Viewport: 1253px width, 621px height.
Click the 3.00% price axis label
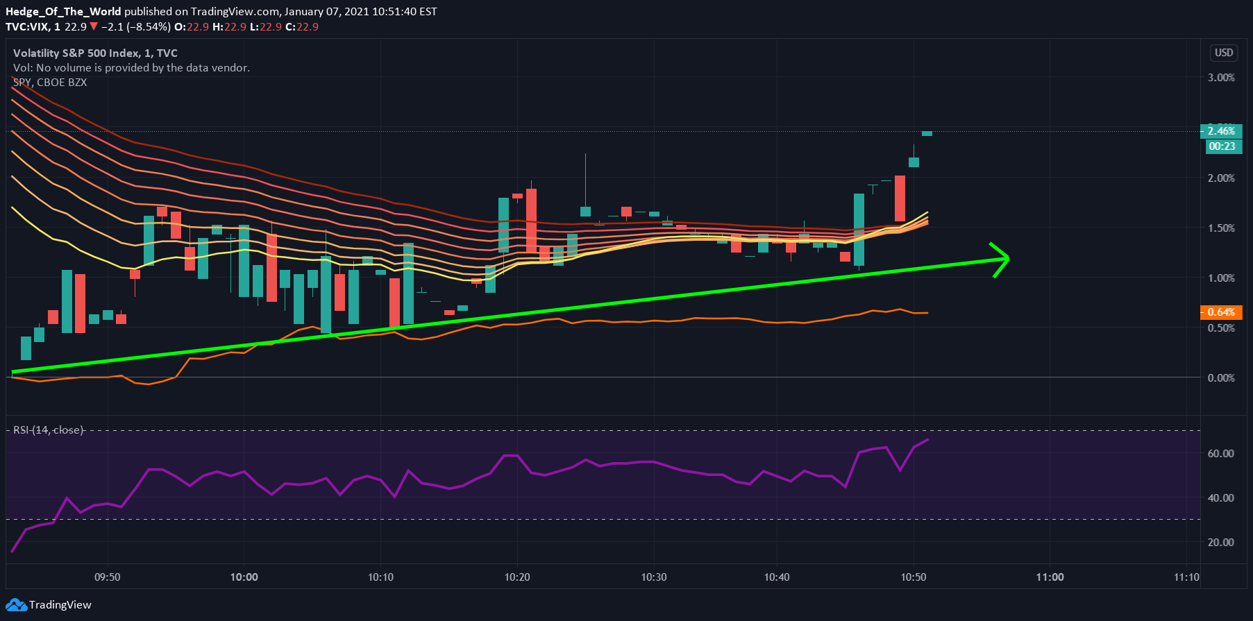(x=1221, y=78)
